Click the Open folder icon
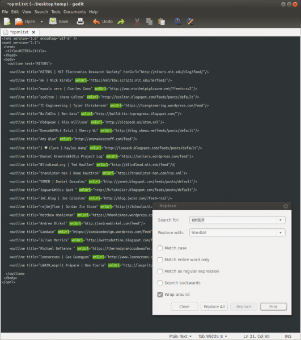This screenshot has width=301, height=340. [19, 22]
